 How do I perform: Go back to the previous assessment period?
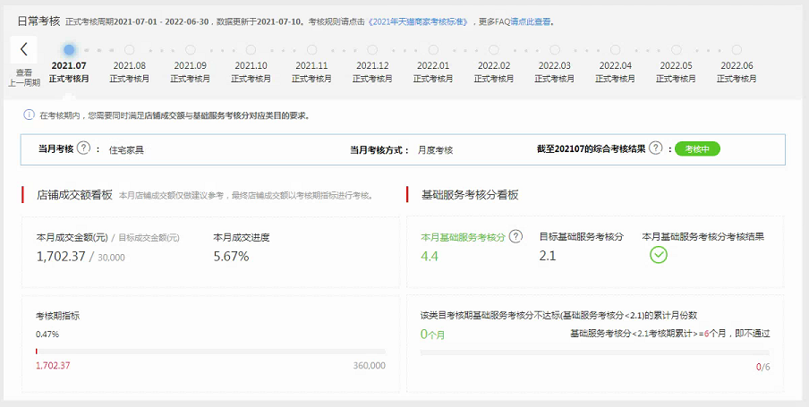24,49
